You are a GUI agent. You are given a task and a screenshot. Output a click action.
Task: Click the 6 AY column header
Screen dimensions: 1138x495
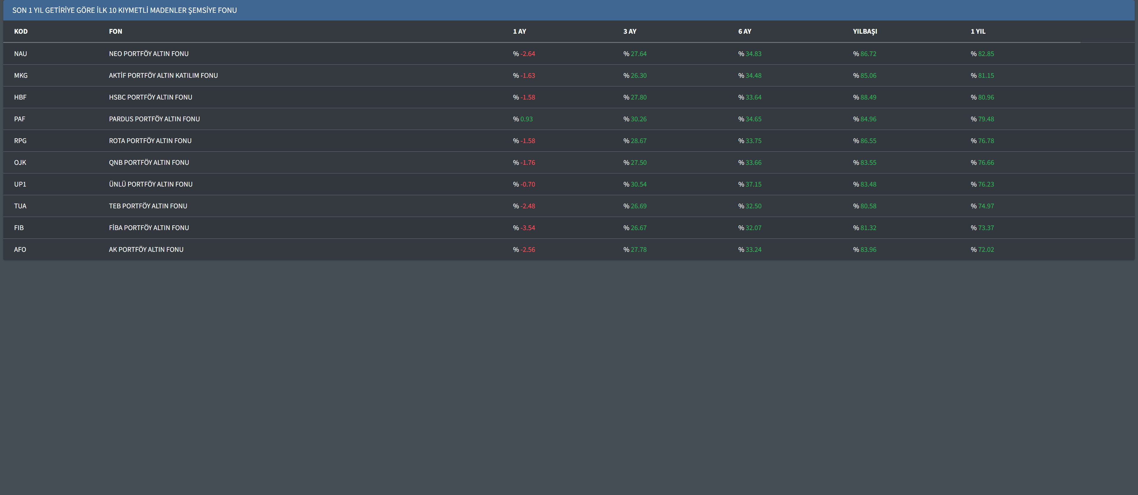[x=744, y=31]
